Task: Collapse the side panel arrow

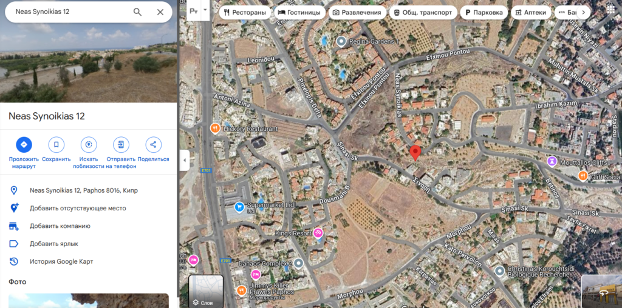Action: [x=184, y=160]
